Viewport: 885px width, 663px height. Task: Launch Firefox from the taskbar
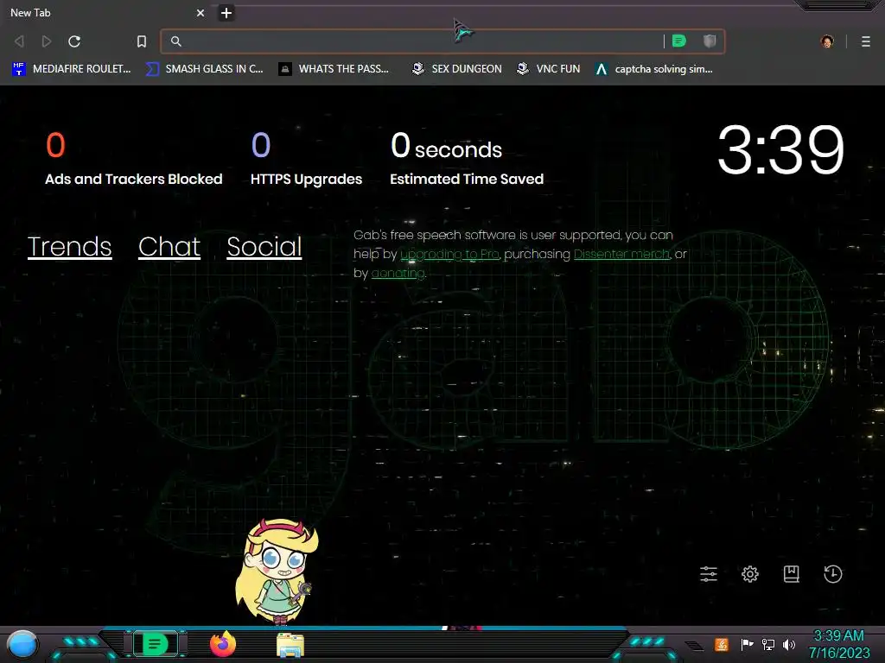223,644
